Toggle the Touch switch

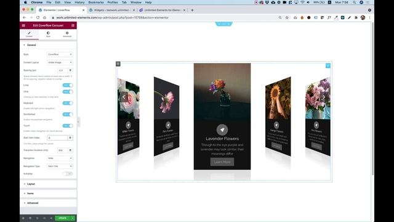click(68, 126)
